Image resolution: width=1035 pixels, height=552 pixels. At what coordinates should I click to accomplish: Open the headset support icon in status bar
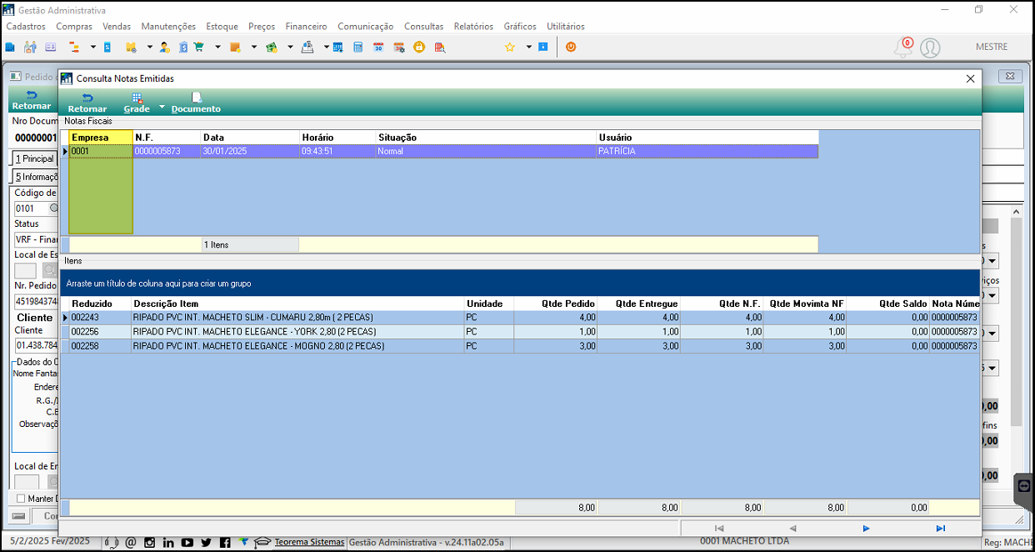click(x=112, y=543)
